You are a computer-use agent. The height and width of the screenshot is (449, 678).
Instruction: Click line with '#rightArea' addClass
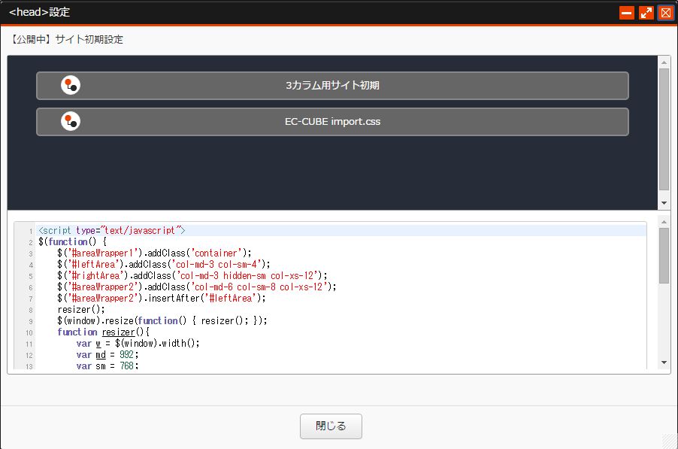coord(192,275)
